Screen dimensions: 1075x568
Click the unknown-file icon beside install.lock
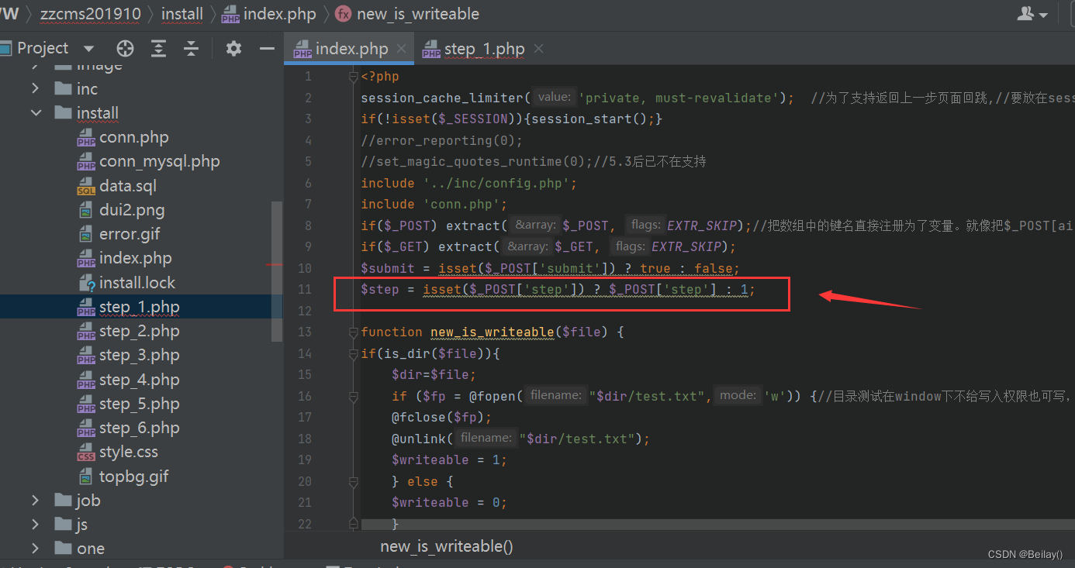click(86, 283)
